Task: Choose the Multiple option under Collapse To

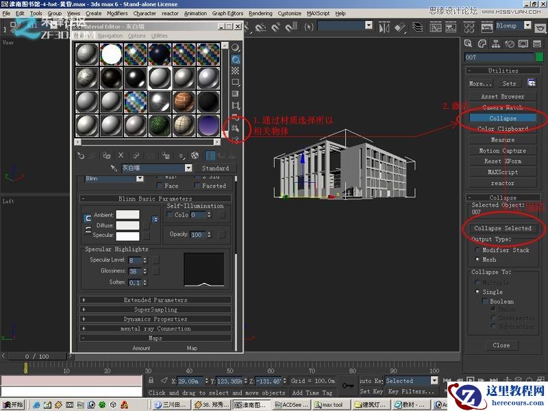Action: (x=476, y=282)
